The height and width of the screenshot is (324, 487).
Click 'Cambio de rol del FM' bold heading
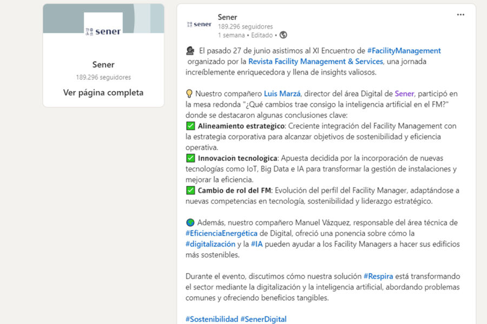tap(234, 191)
